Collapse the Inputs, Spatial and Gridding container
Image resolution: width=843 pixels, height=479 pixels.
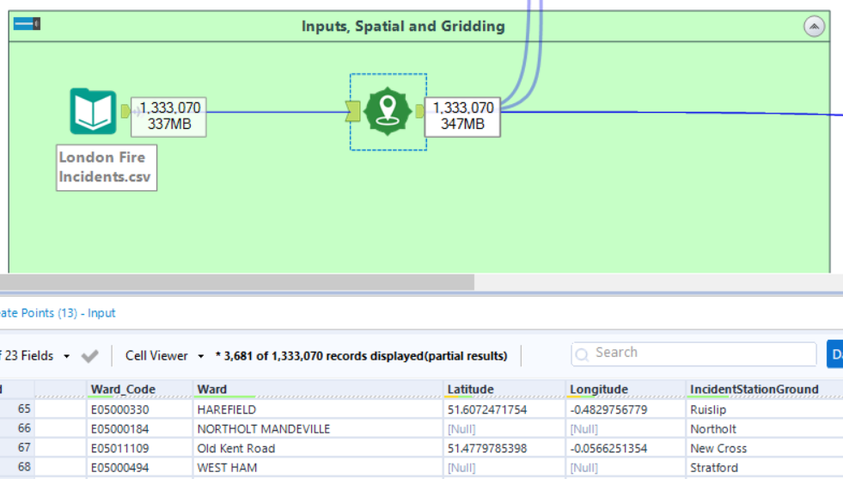pyautogui.click(x=814, y=27)
